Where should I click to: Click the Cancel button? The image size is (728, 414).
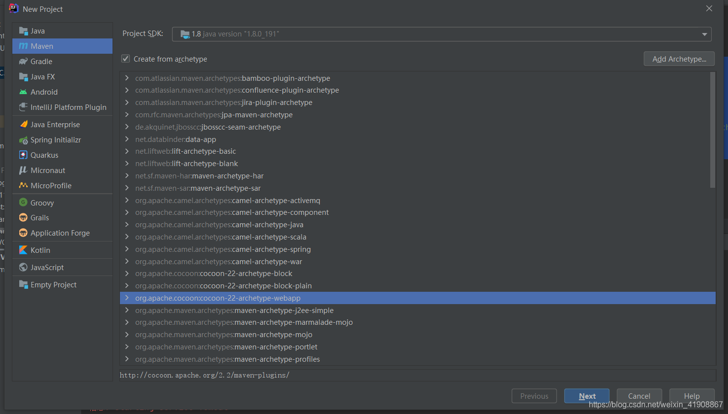tap(639, 396)
